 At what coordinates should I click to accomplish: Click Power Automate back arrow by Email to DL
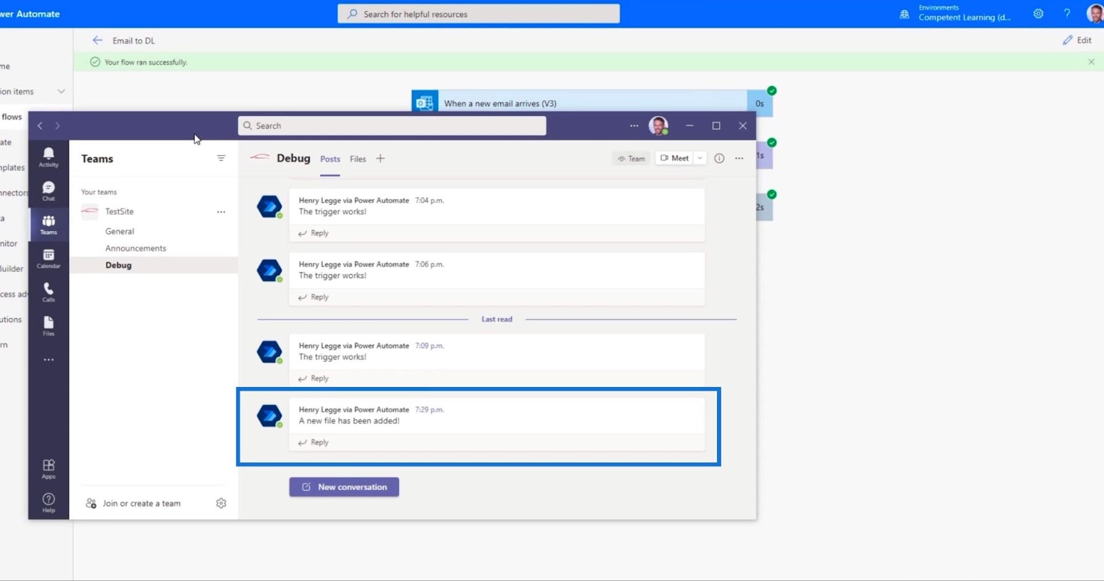[x=98, y=40]
